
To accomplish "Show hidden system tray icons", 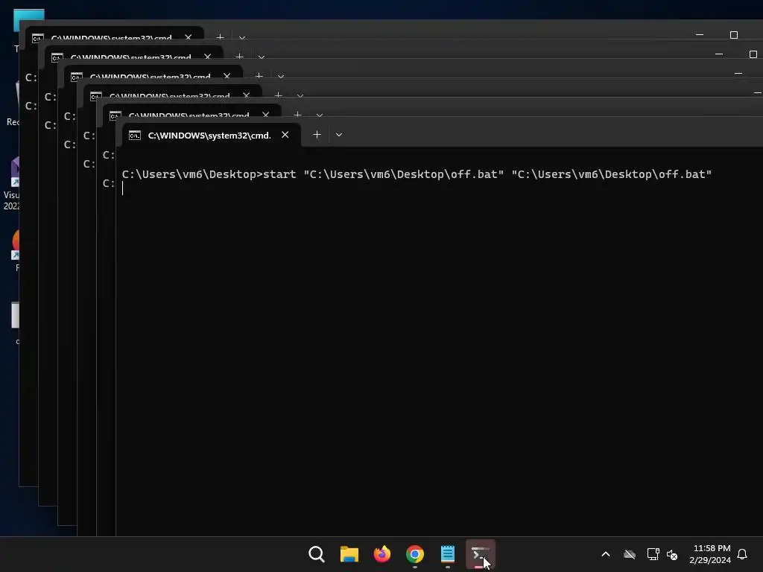I will (x=606, y=554).
